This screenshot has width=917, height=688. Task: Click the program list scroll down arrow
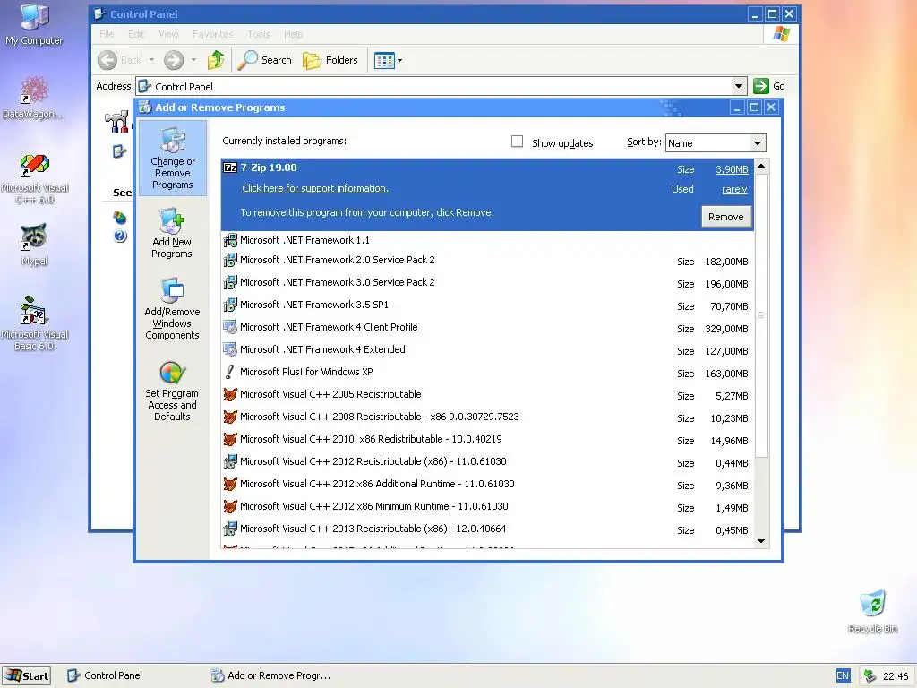pos(761,541)
